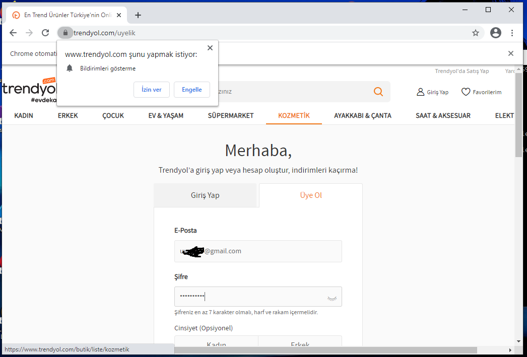This screenshot has height=357, width=527.
Task: Minimize the Chrome window
Action: (465, 10)
